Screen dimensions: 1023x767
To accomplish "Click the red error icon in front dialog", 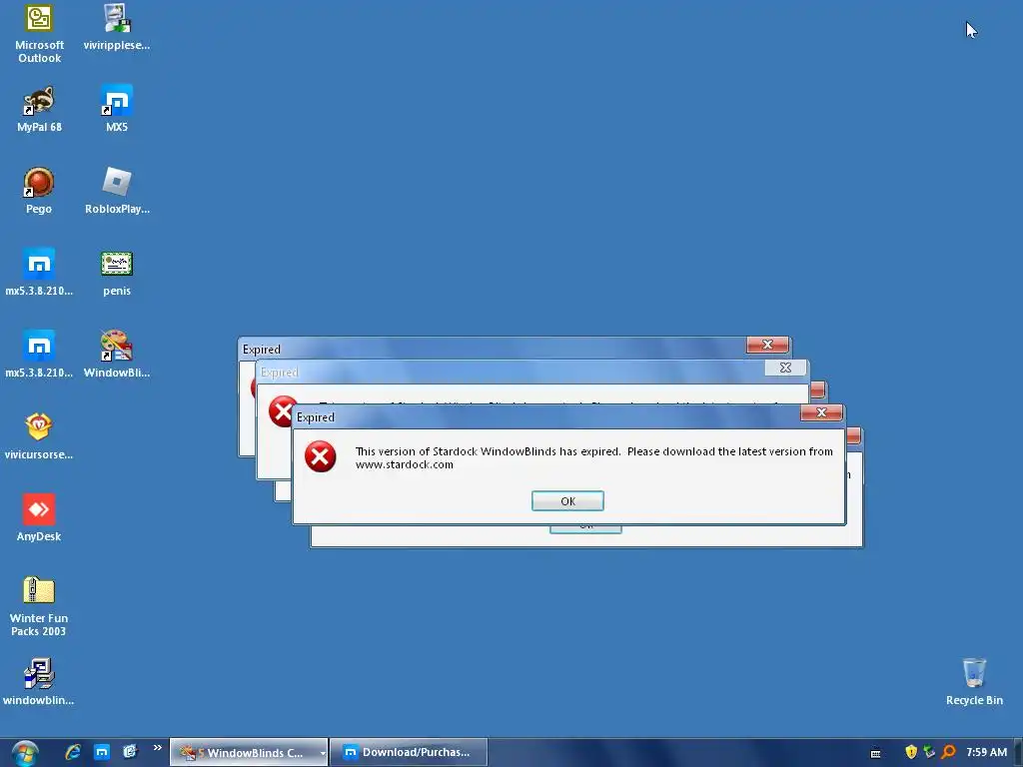I will click(x=321, y=456).
